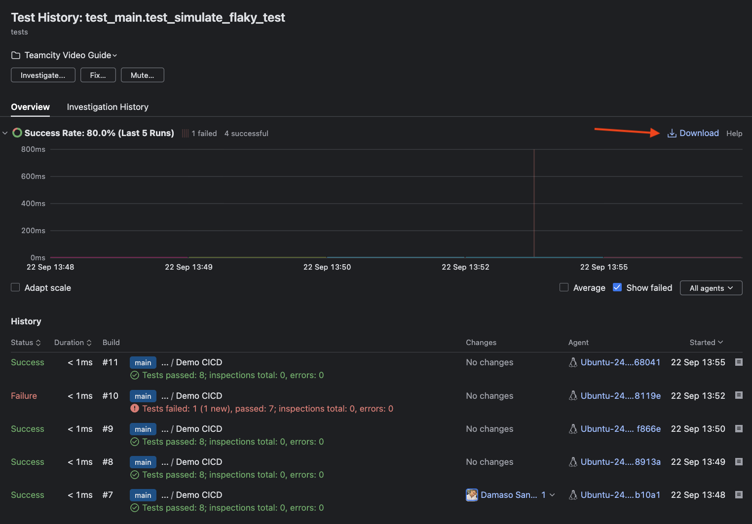Open build log icon for build #10
Viewport: 752px width, 524px height.
tap(739, 395)
